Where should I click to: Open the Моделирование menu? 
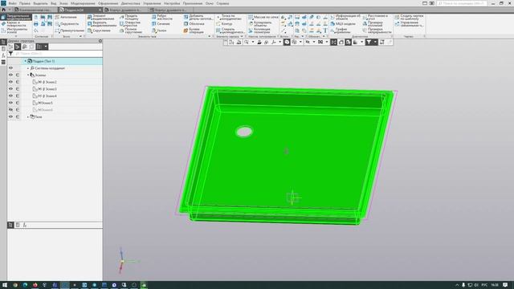83,3
